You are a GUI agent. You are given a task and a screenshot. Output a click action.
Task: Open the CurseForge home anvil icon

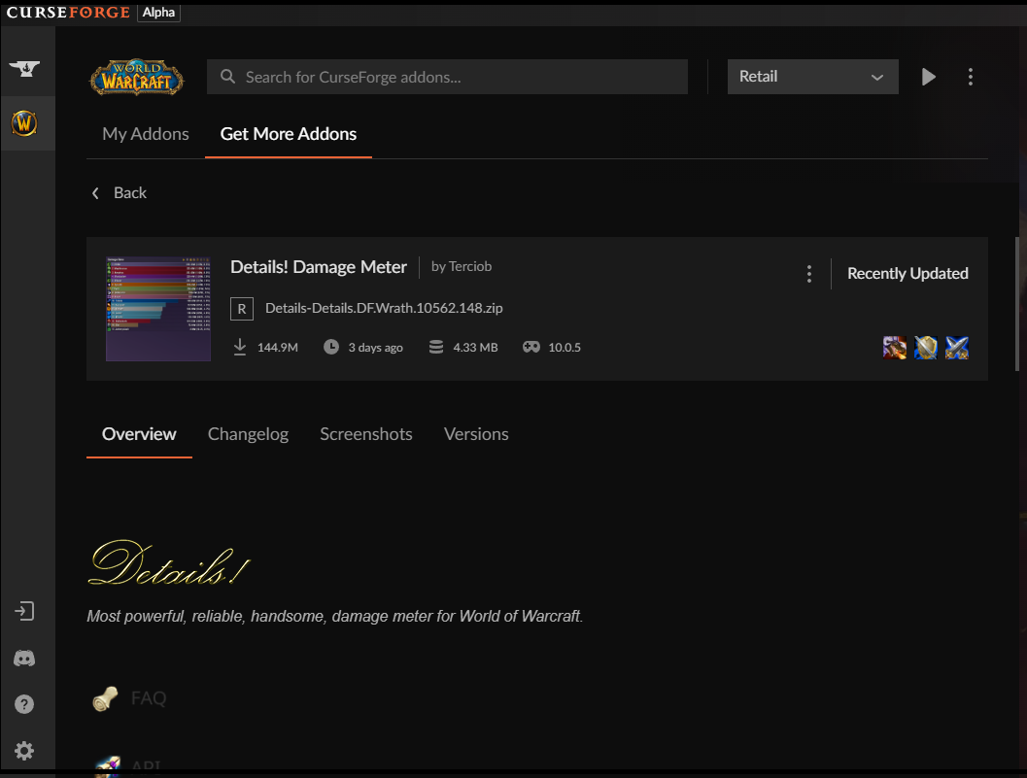(24, 68)
